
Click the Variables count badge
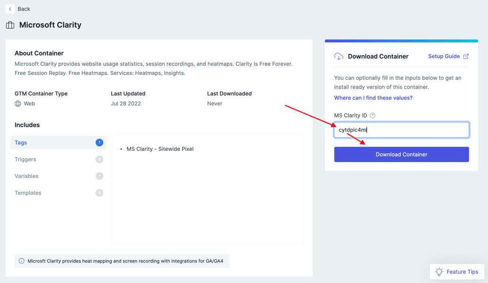click(x=99, y=176)
